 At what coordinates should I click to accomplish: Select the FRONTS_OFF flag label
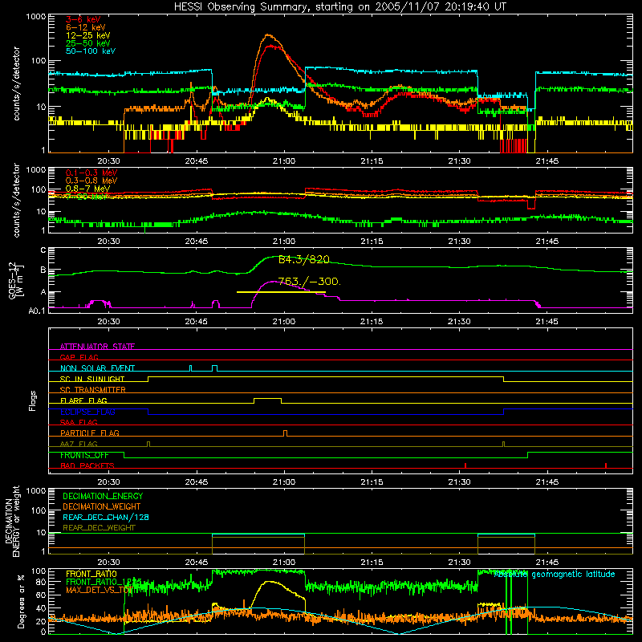click(84, 455)
